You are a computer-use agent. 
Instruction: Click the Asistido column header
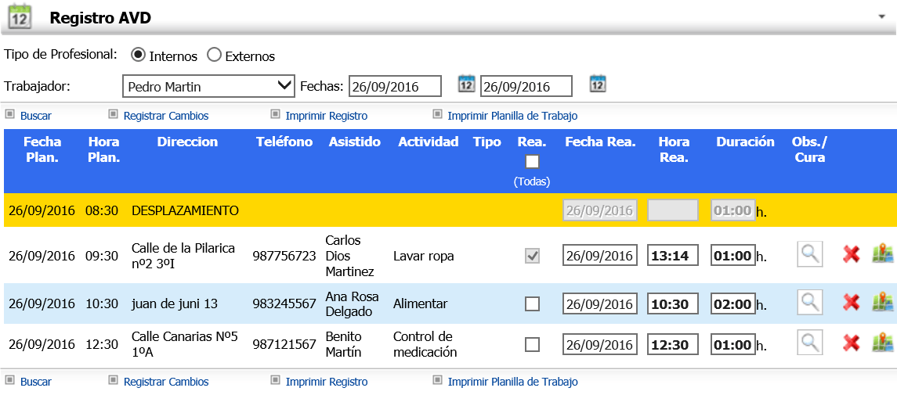pyautogui.click(x=355, y=142)
